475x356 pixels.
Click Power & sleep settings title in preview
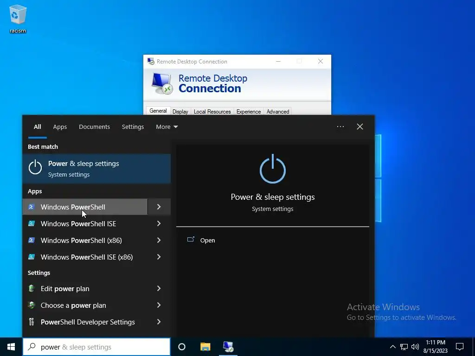coord(273,197)
